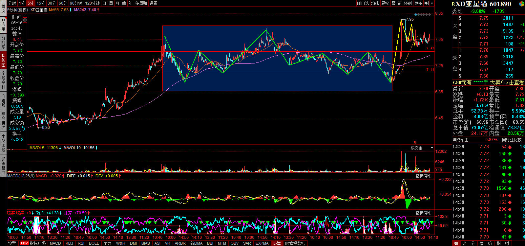The width and height of the screenshot is (525, 246).
Task: Select the BOLL indicator tab
Action: (94, 243)
